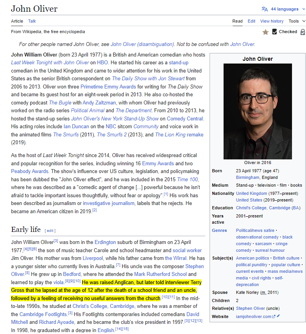Follow the NBC link
This screenshot has height=334, width=306.
(111, 127)
